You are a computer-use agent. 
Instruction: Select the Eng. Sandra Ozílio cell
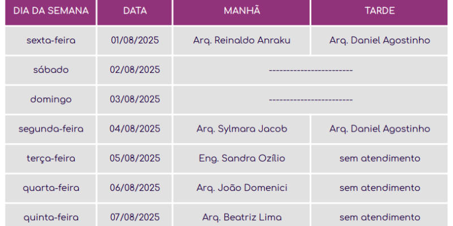point(242,158)
